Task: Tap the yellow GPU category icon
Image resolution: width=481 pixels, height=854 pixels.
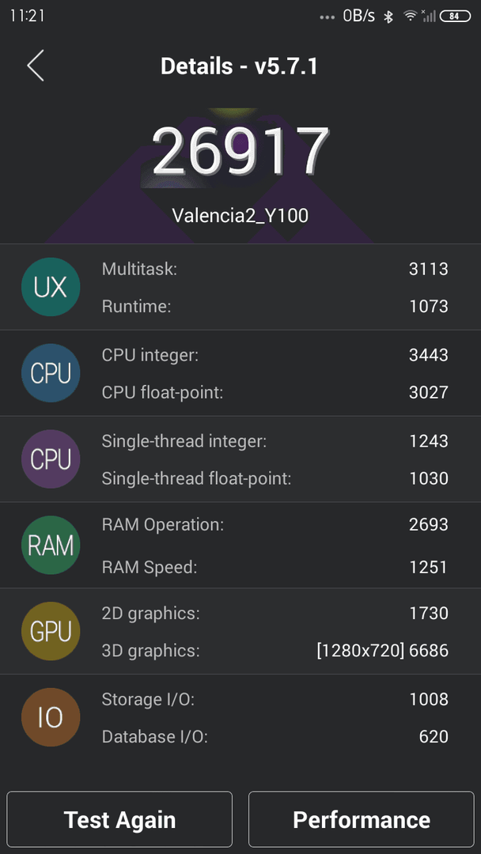Action: [51, 631]
